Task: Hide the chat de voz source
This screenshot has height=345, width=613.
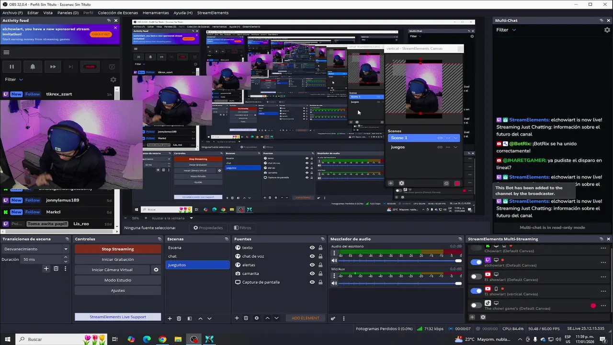Action: coord(312,256)
